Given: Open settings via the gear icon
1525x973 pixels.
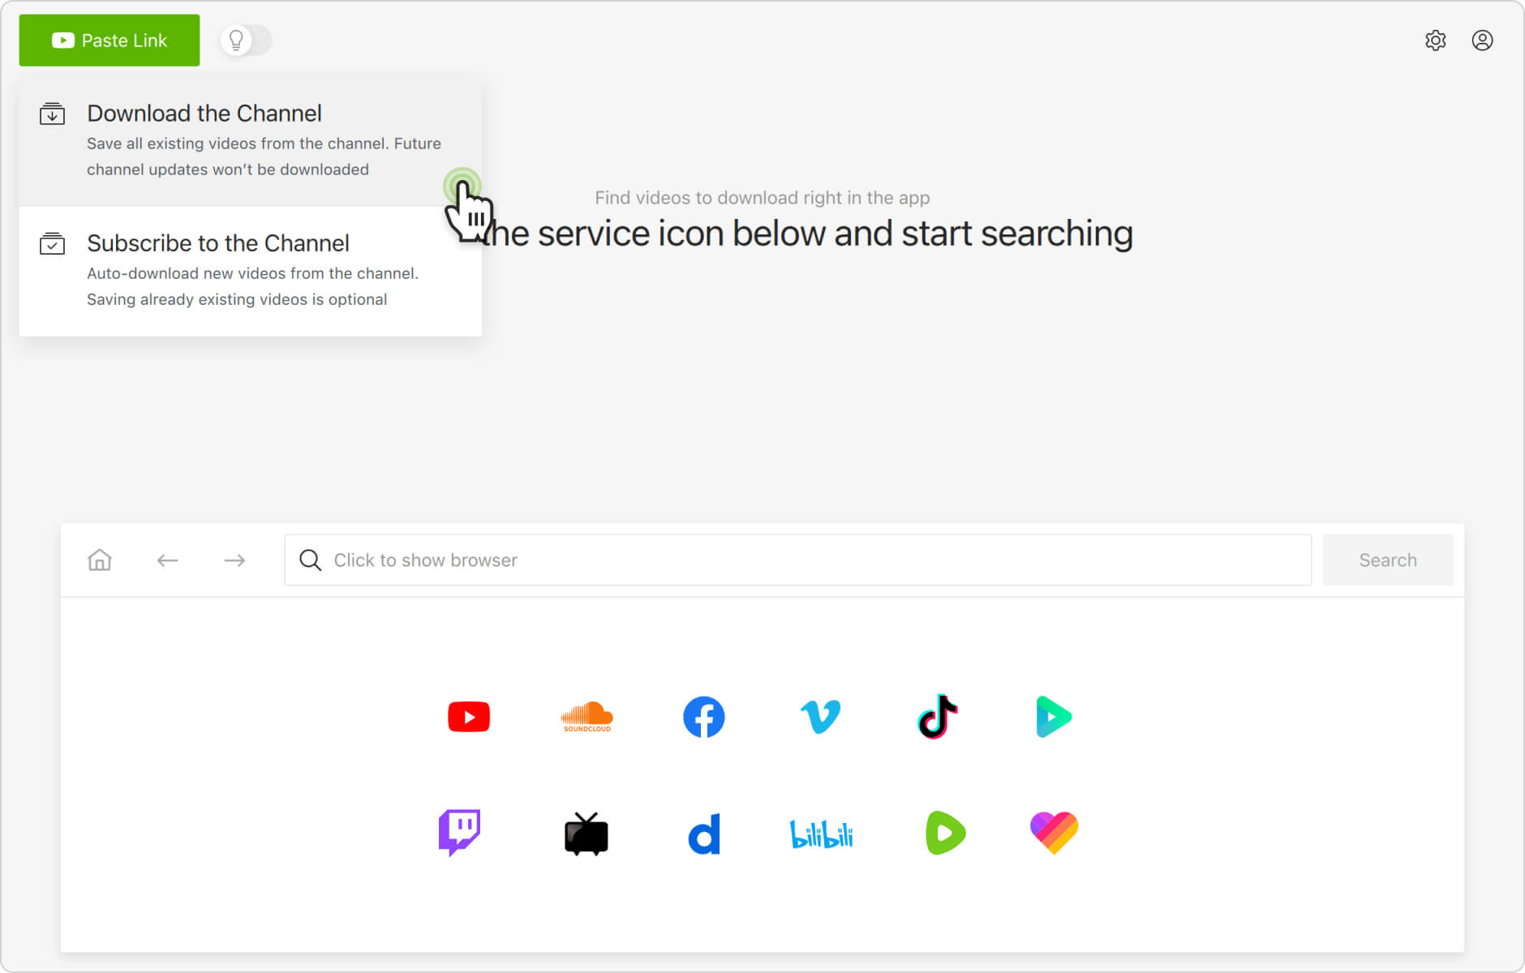Looking at the screenshot, I should [1435, 41].
